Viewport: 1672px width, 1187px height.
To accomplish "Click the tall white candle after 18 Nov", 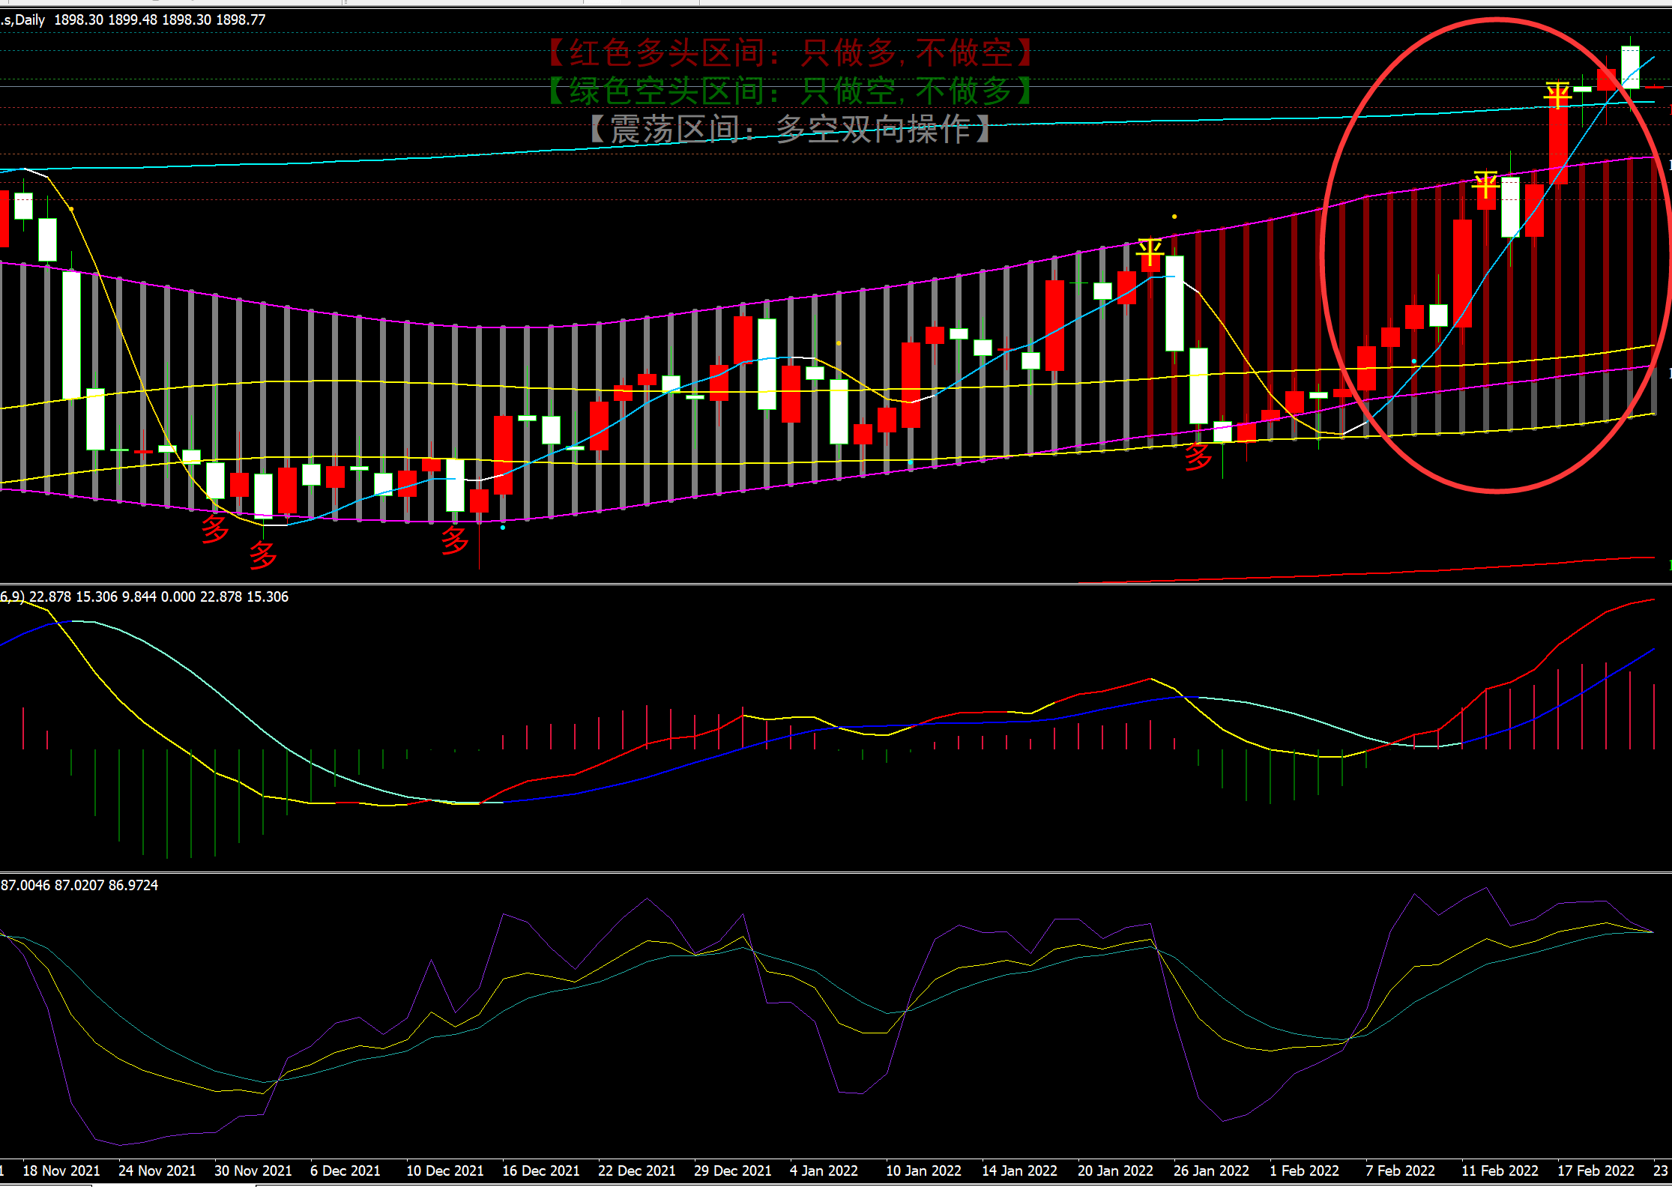I will [x=71, y=333].
